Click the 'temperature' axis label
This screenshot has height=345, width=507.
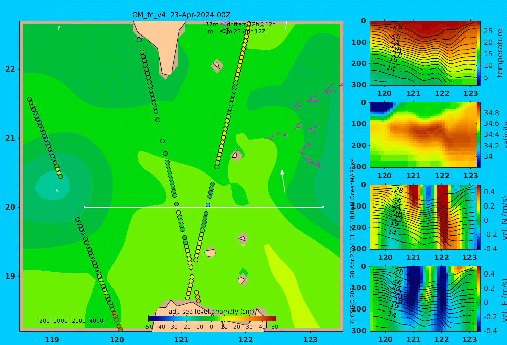coord(500,53)
